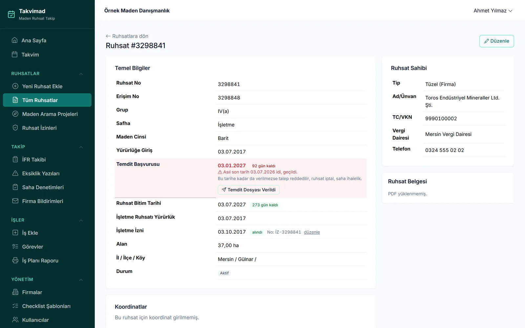This screenshot has height=328, width=525.
Task: Open the Ahmet Yılmaz user dropdown
Action: 493,11
